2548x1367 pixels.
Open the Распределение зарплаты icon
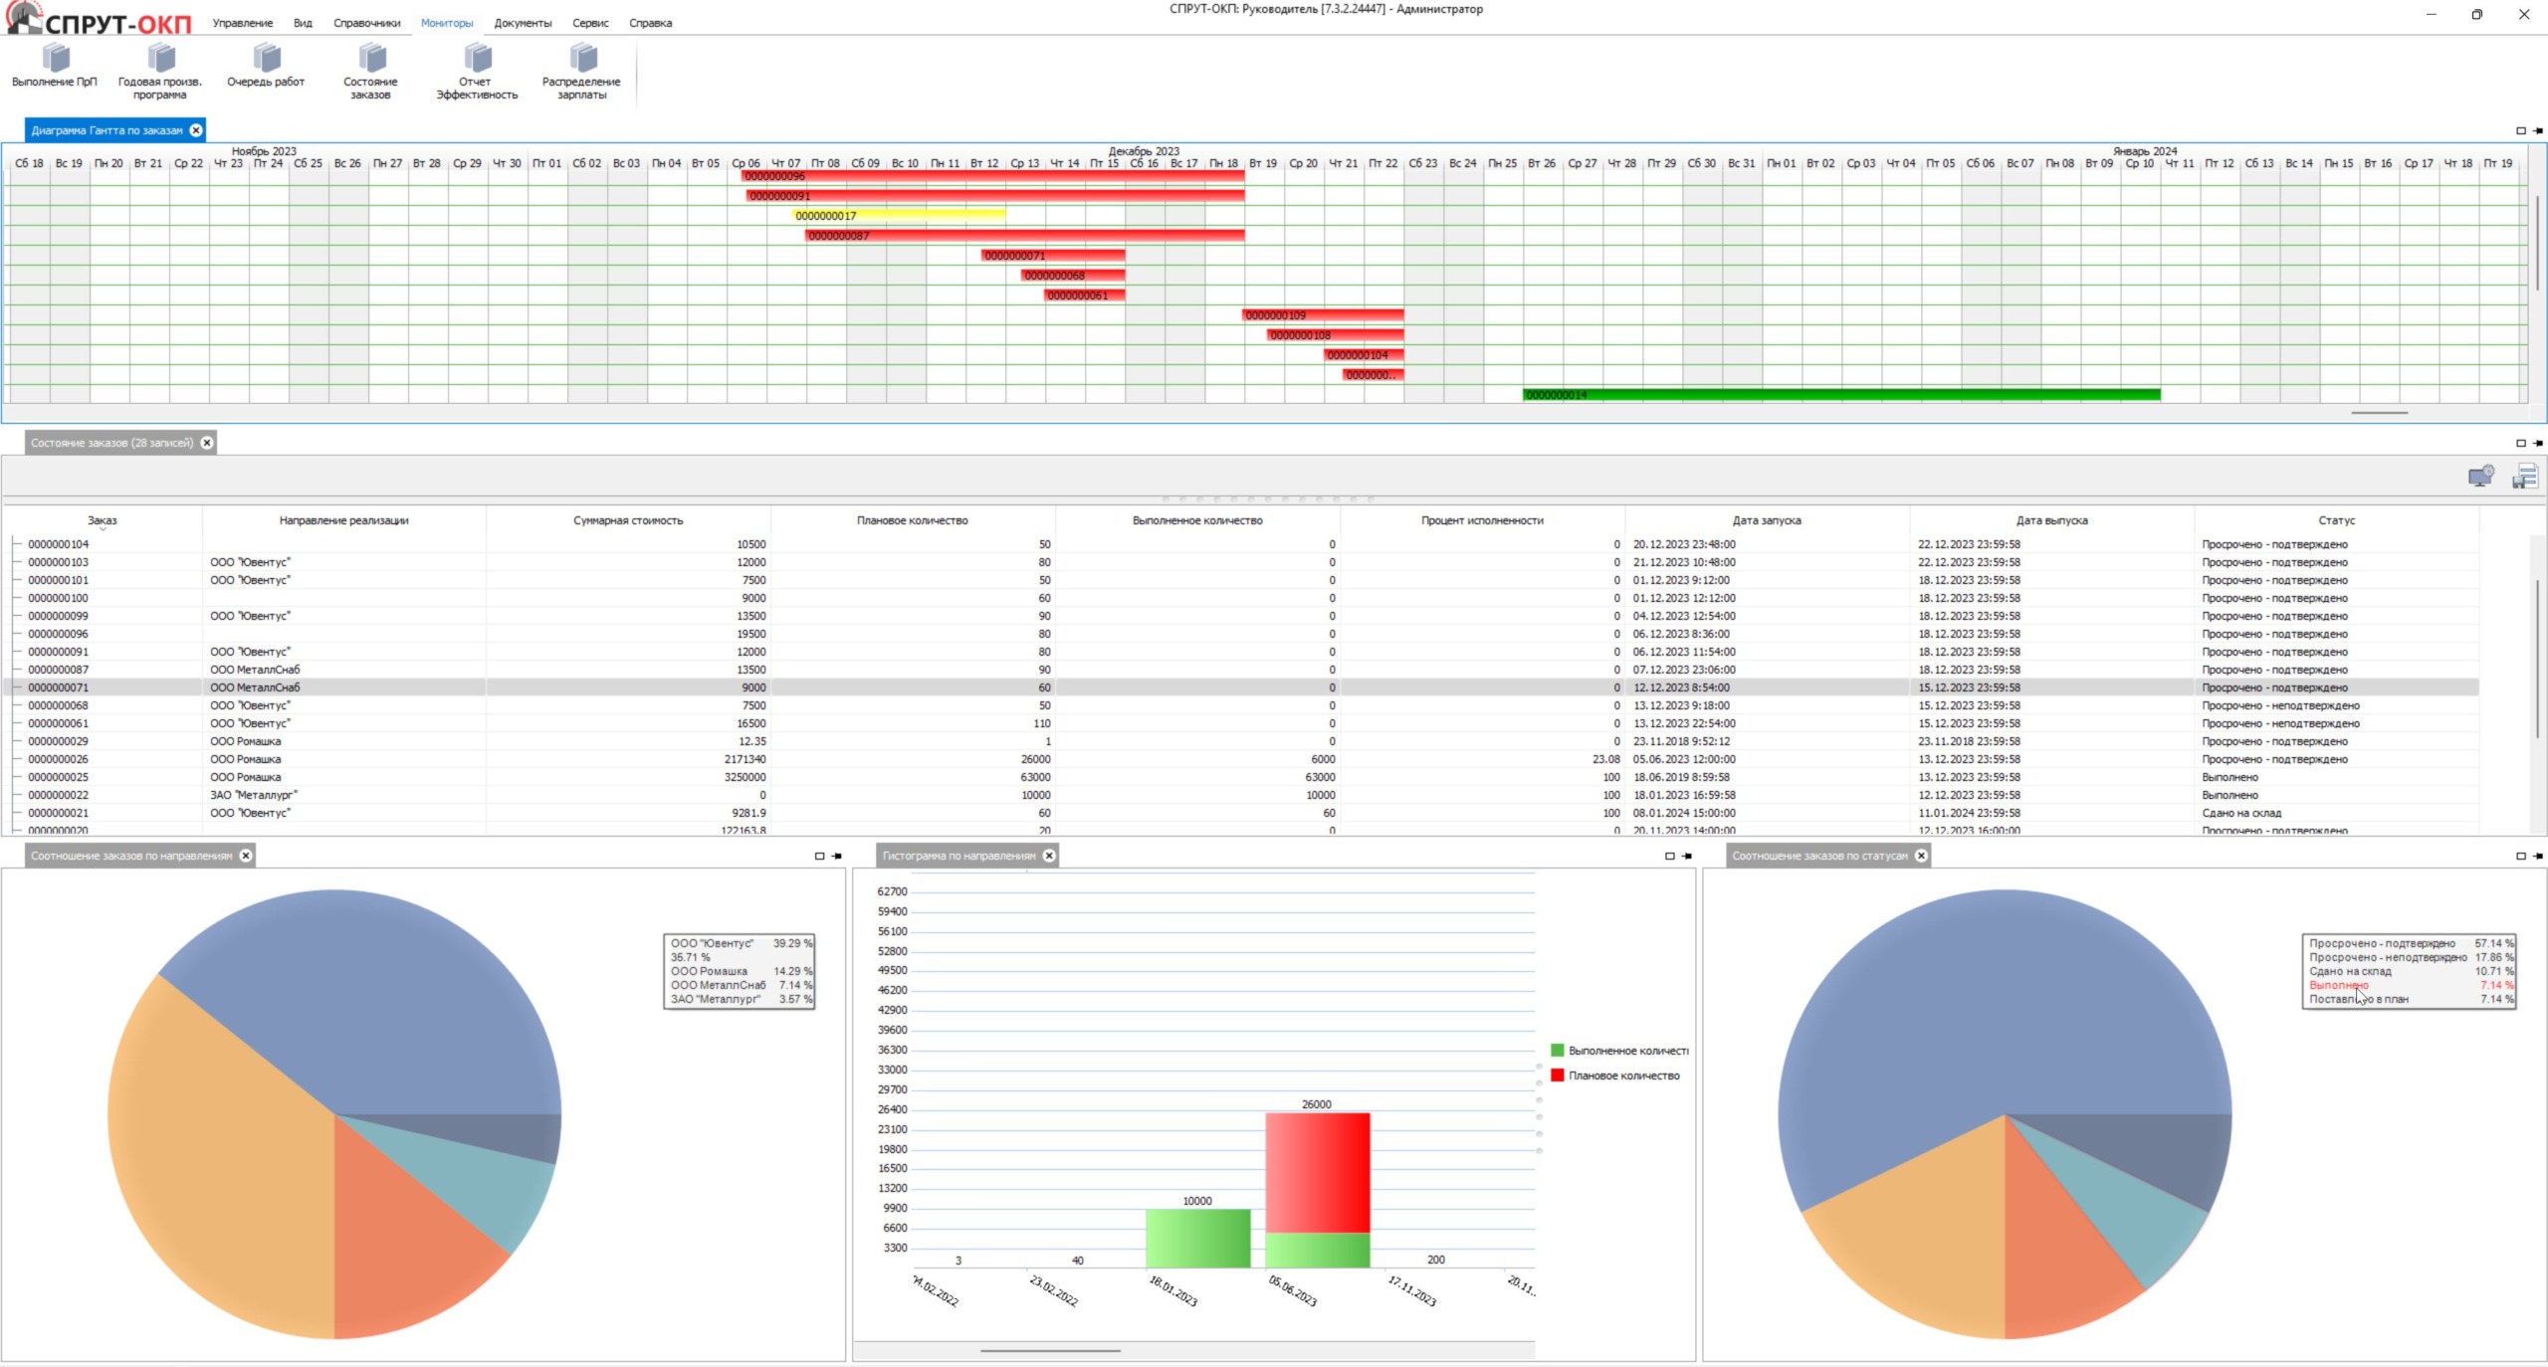click(582, 60)
